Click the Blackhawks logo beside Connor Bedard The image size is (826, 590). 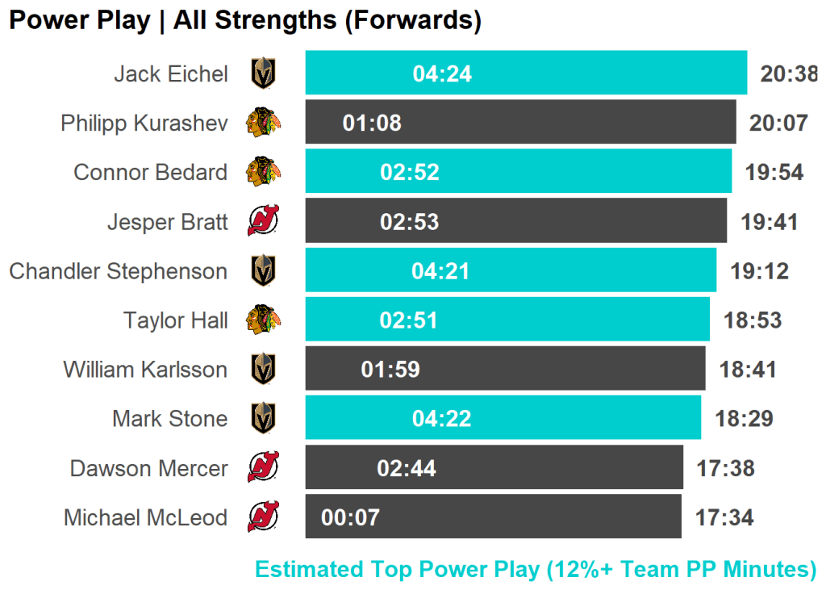click(263, 173)
